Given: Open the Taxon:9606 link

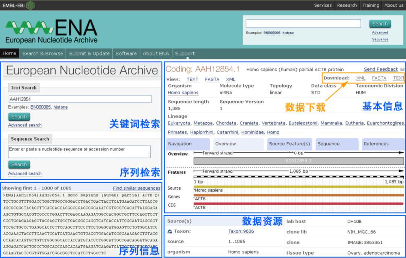Looking at the screenshot, I should click(241, 231).
